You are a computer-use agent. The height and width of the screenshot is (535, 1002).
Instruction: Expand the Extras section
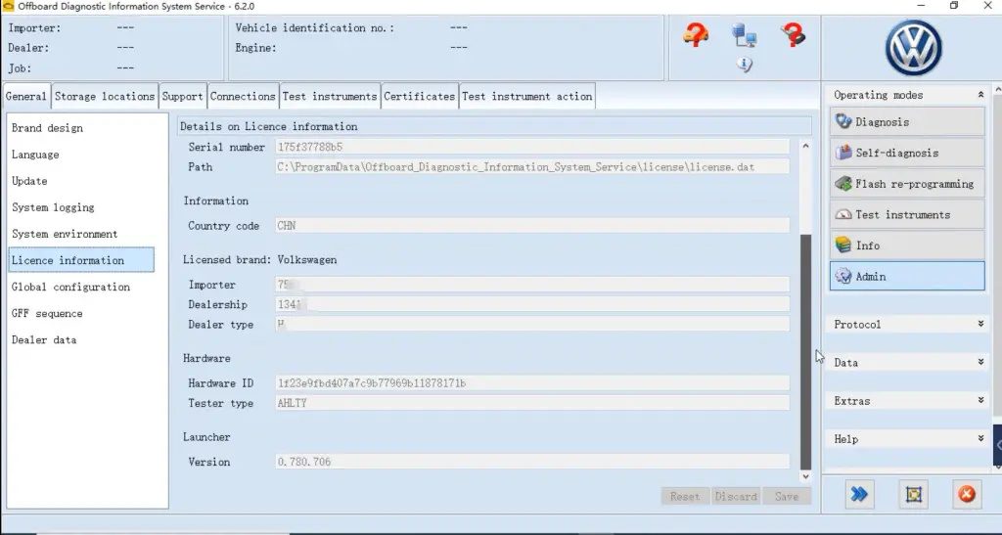[x=980, y=401]
